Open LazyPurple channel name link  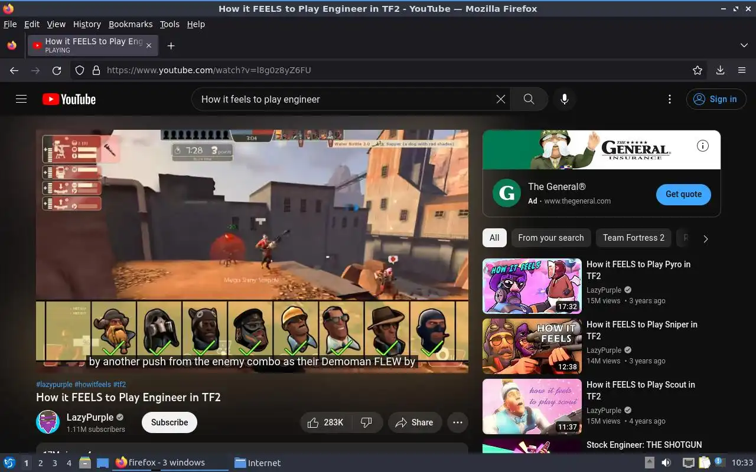pyautogui.click(x=90, y=417)
